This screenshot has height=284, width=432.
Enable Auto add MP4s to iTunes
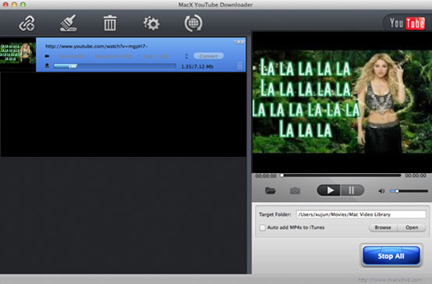(263, 228)
